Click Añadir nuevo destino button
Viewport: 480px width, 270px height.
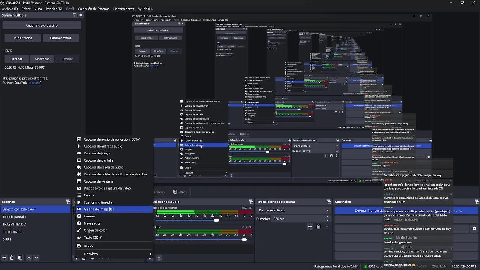tap(42, 25)
